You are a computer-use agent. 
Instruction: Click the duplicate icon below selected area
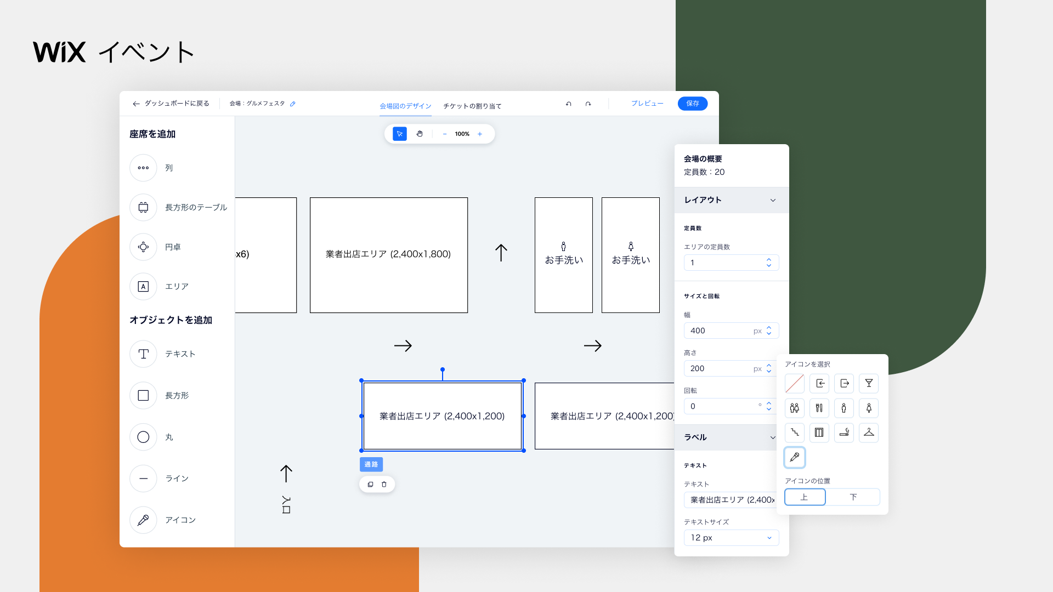point(370,485)
